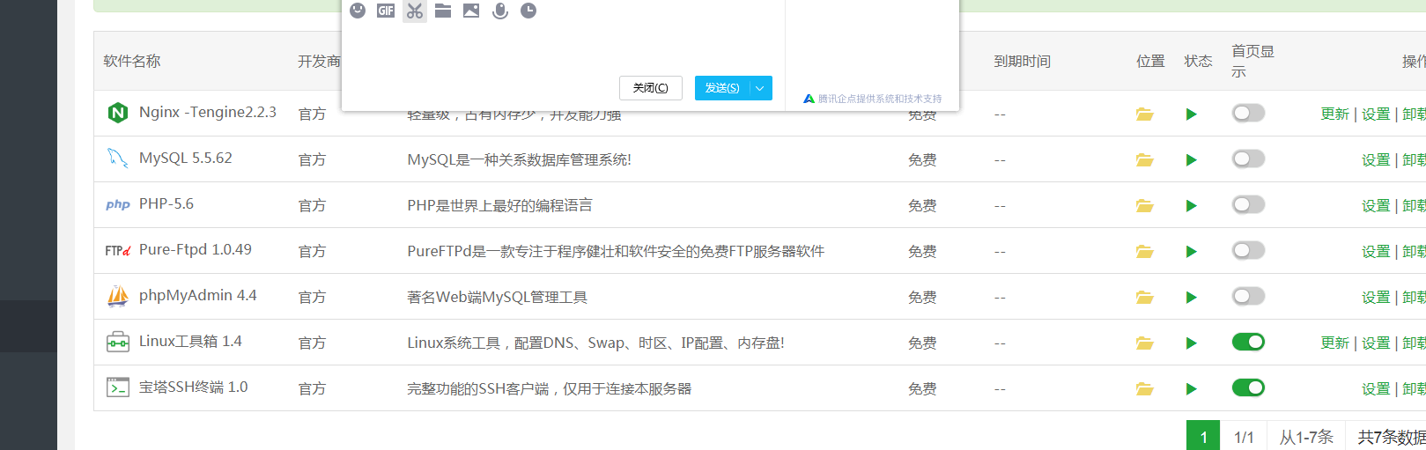
Task: Insert a picture via image icon
Action: 471,11
